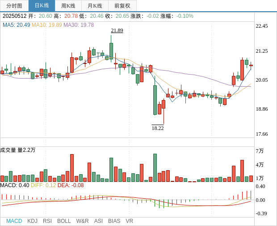Click the MA30: 19.78 legend
The height and width of the screenshot is (226, 277).
[79, 25]
